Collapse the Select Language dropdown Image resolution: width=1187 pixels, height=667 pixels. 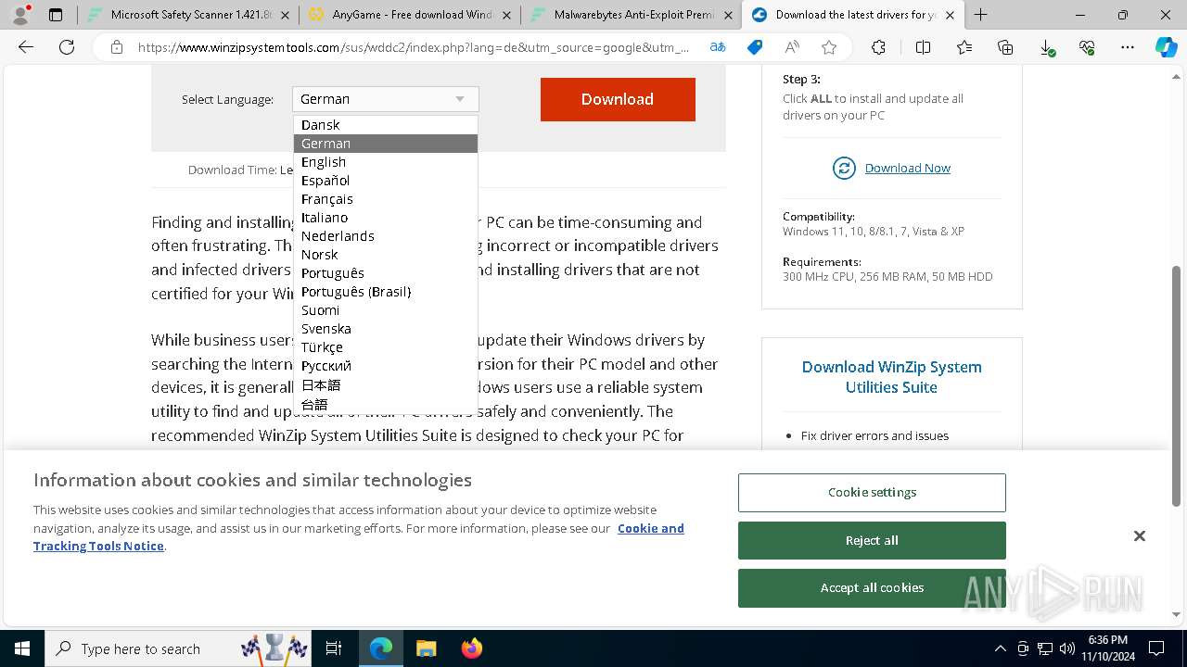(386, 99)
